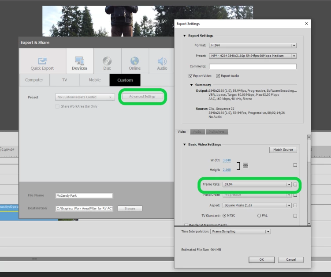
Task: Collapse the Summary section
Action: [x=191, y=85]
